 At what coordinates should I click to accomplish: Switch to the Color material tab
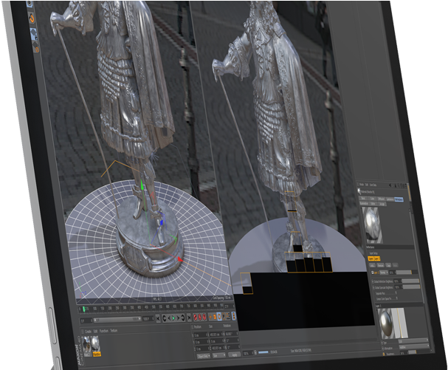click(372, 199)
